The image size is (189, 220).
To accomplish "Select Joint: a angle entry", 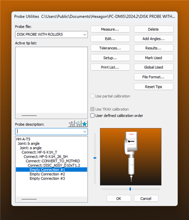I will coord(31,148).
